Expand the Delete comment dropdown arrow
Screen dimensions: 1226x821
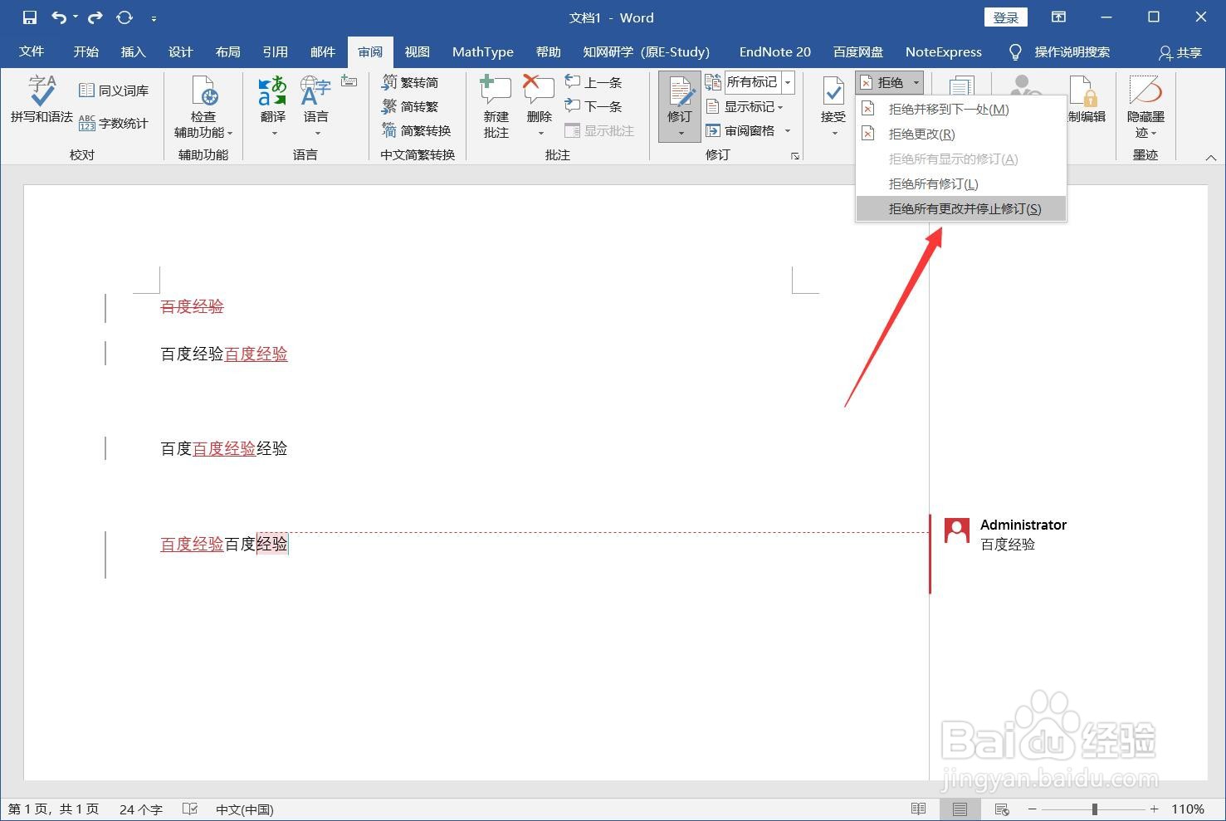tap(540, 133)
